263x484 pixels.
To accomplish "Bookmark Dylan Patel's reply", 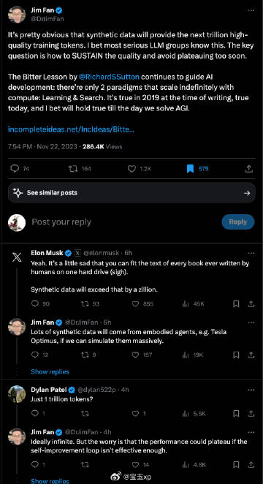I will [236, 414].
